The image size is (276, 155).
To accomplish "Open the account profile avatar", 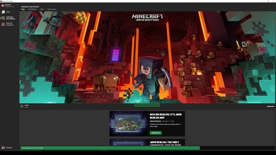I will pos(3,6).
